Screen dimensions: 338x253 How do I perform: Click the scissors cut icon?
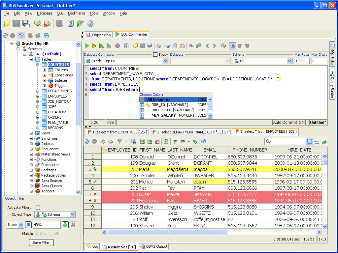tap(168, 46)
